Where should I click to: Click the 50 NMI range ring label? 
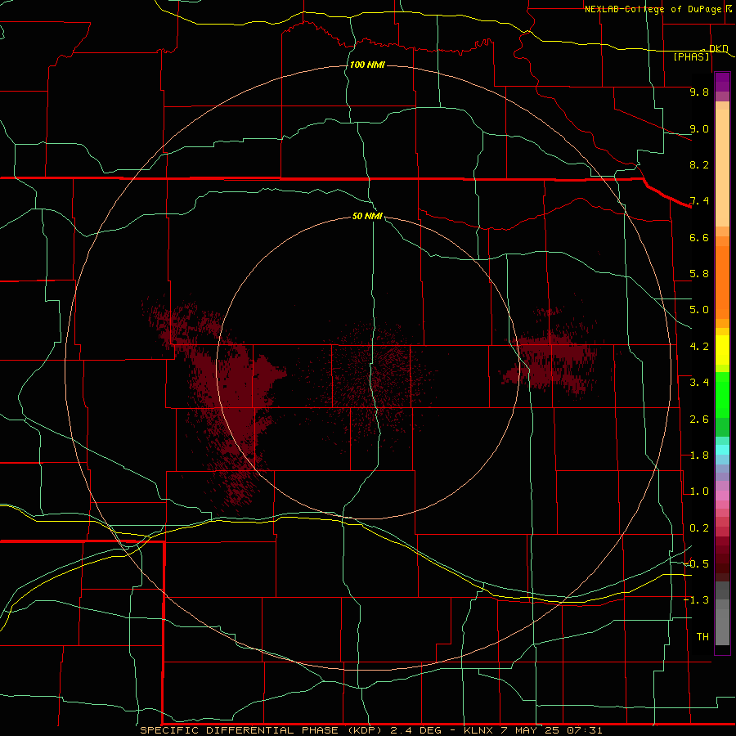[x=367, y=216]
